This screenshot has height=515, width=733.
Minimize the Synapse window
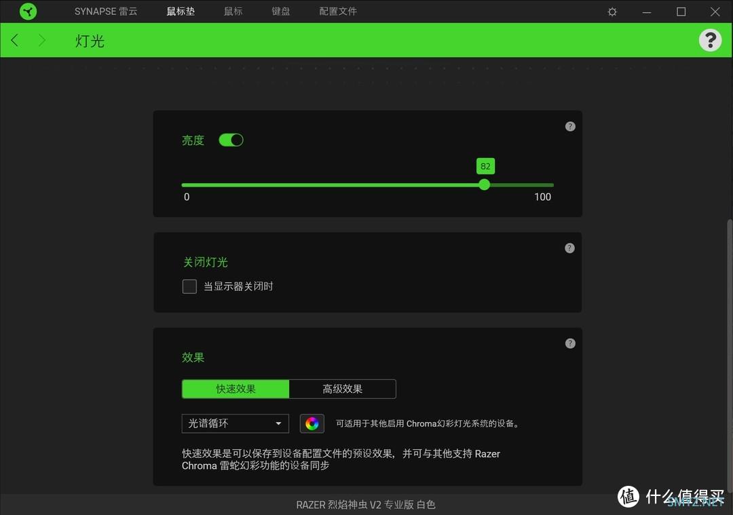click(x=647, y=12)
